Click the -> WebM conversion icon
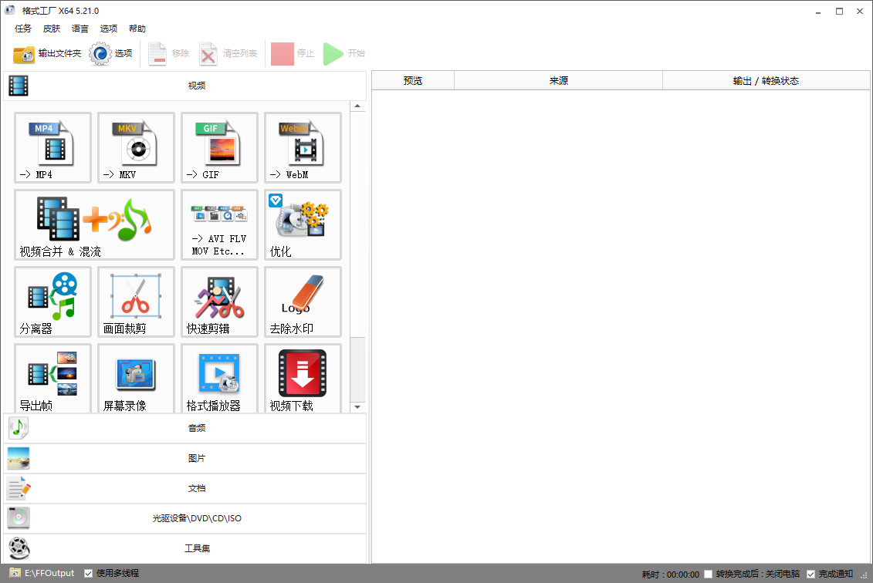The width and height of the screenshot is (873, 583). pos(303,147)
